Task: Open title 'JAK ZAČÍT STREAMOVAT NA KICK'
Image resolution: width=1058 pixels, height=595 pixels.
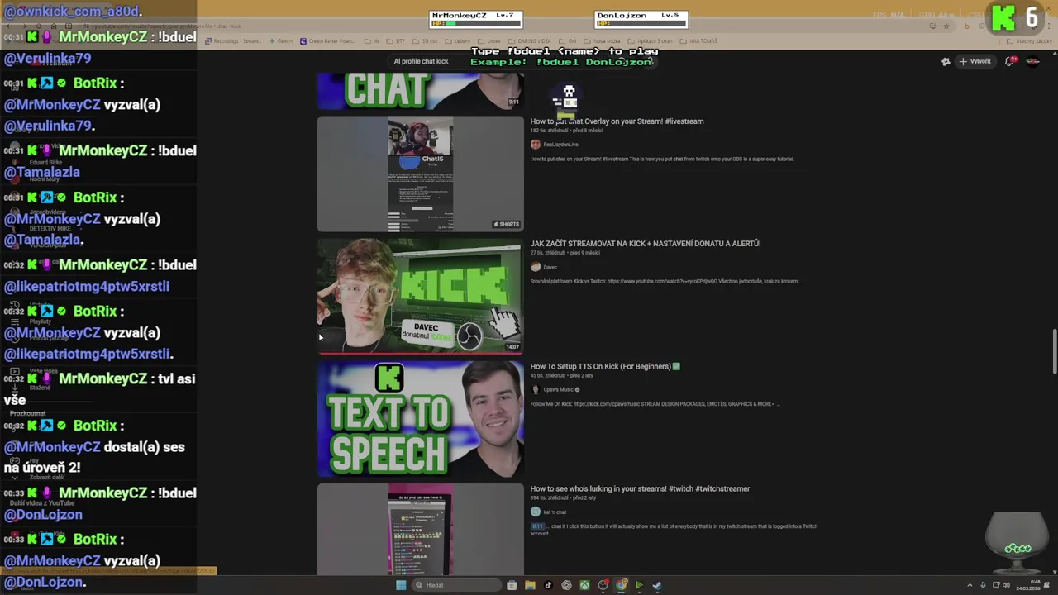Action: (x=646, y=244)
